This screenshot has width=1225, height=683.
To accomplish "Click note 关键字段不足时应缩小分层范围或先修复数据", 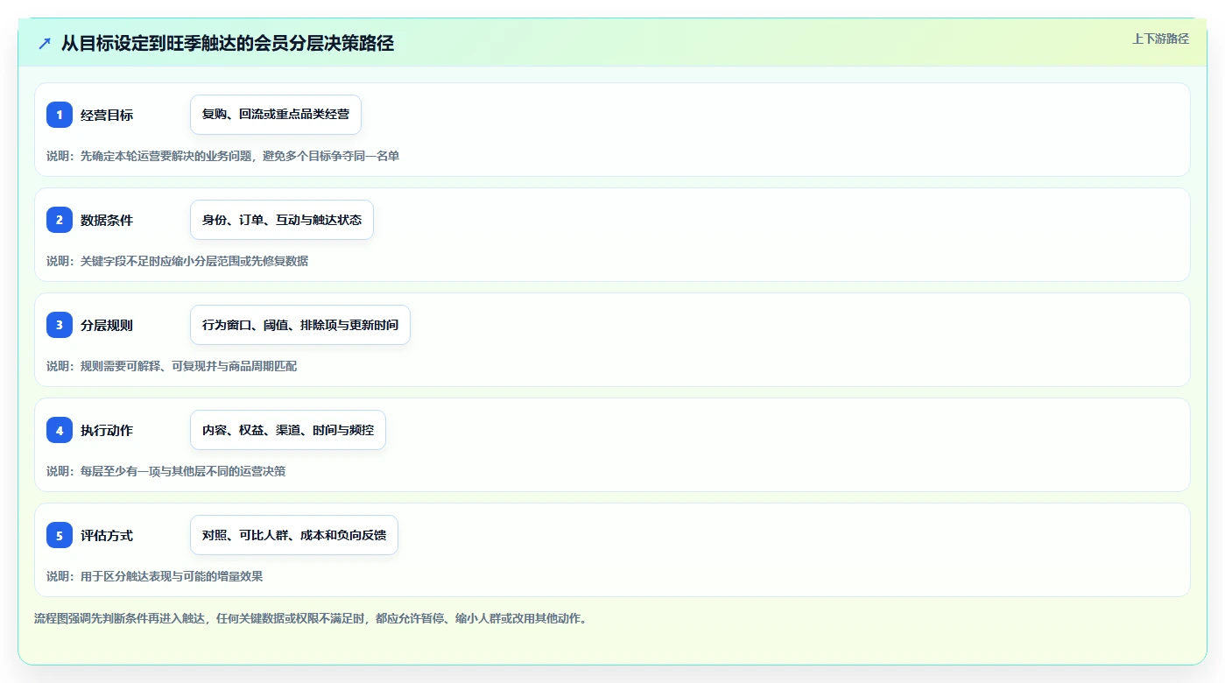I will pyautogui.click(x=178, y=261).
